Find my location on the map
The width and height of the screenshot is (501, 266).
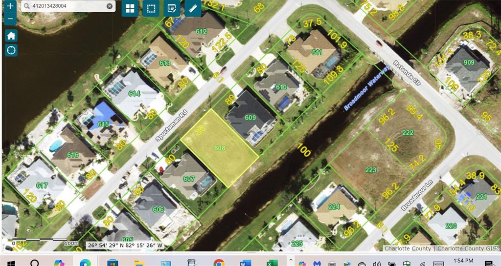[x=11, y=50]
